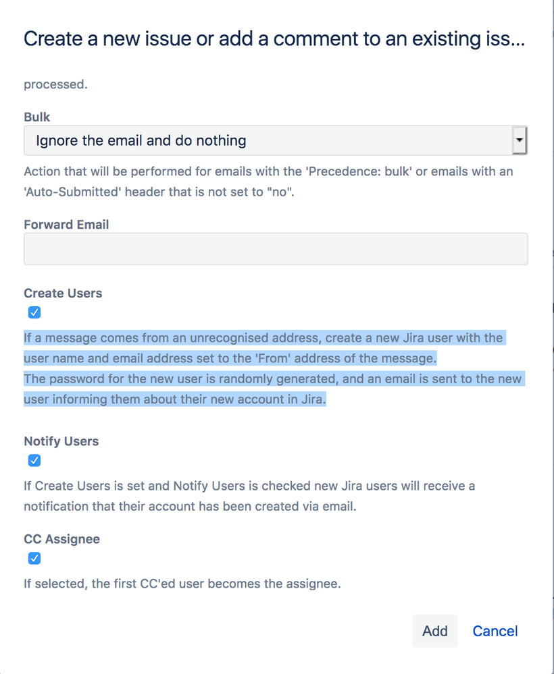Click the Notify Users heading

click(x=61, y=441)
